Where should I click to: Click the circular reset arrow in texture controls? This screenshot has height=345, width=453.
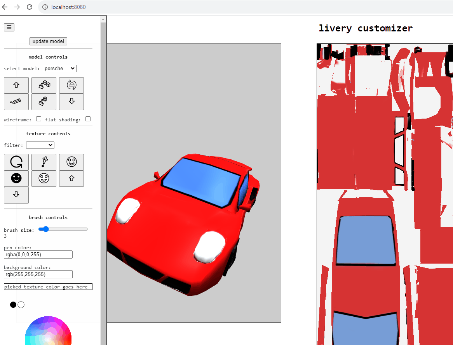coord(16,162)
